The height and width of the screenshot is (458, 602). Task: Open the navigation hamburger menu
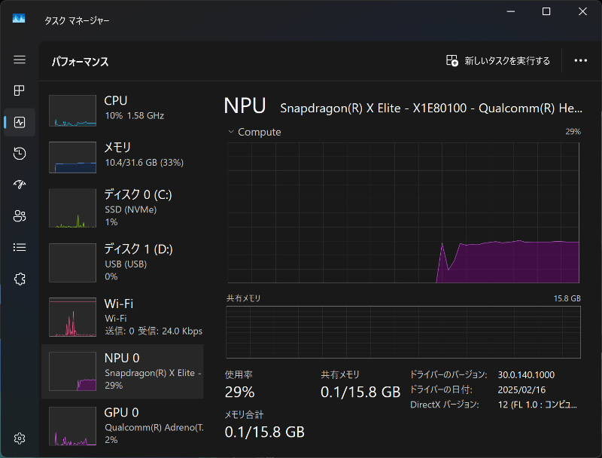click(x=20, y=60)
